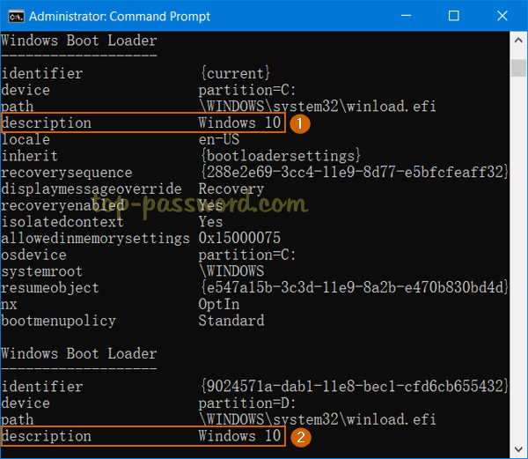Click the scrollbar up arrow
Viewport: 528px width, 459px height.
[518, 39]
